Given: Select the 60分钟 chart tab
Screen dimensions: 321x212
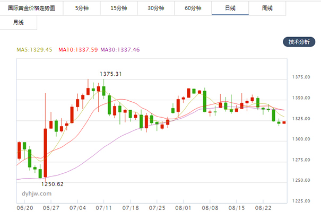Looking at the screenshot, I should 193,8.
